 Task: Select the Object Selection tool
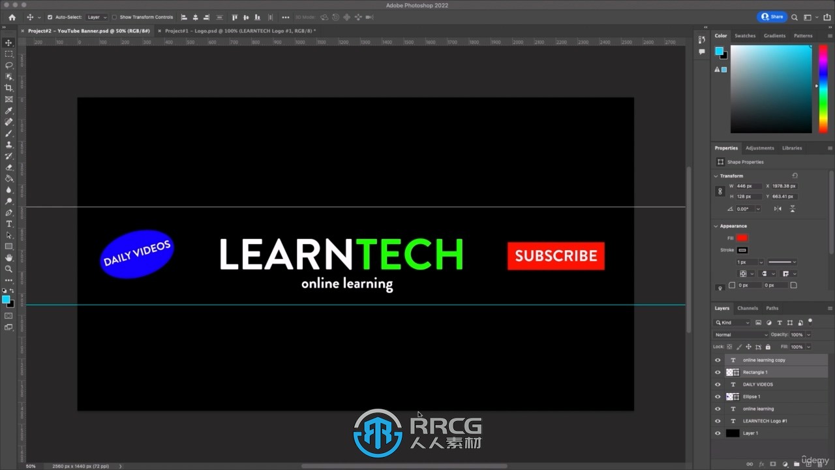(x=8, y=76)
